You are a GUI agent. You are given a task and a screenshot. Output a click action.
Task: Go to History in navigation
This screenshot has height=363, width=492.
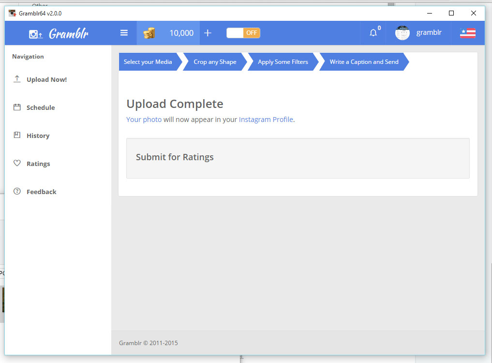[38, 136]
